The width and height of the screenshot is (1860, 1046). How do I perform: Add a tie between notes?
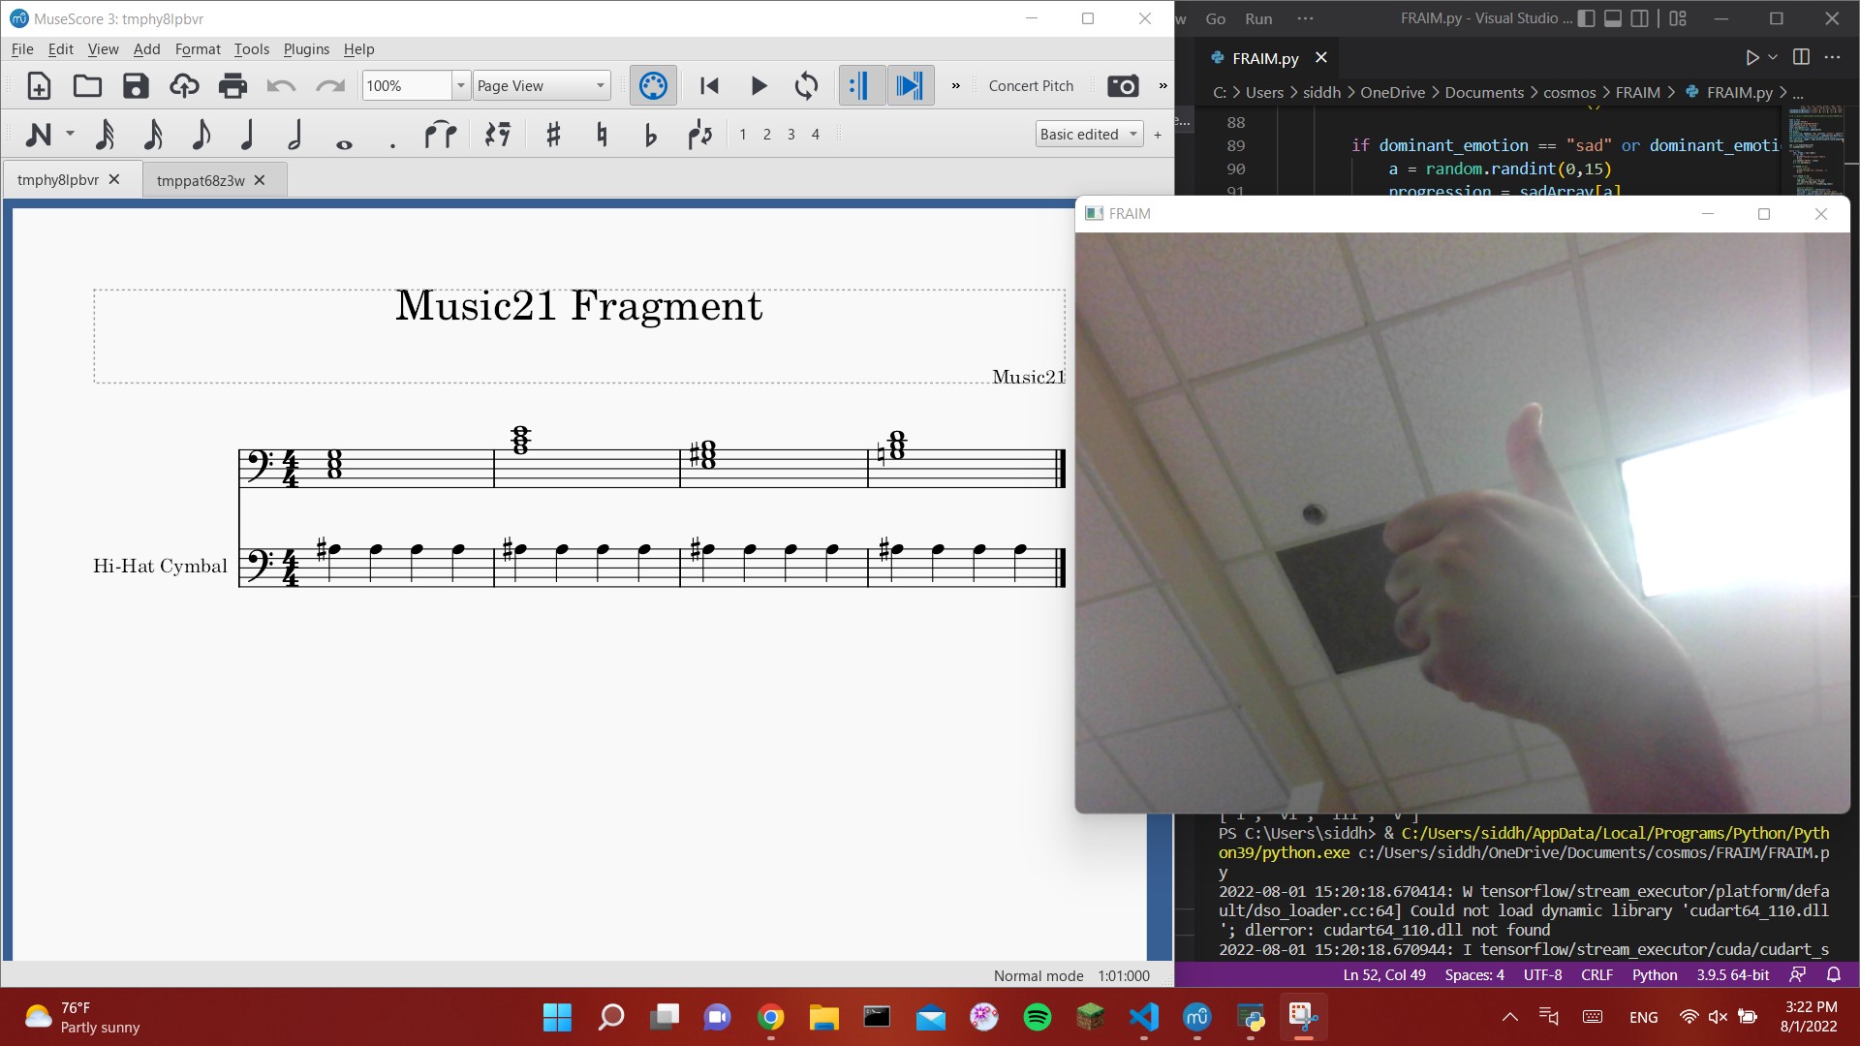(440, 135)
